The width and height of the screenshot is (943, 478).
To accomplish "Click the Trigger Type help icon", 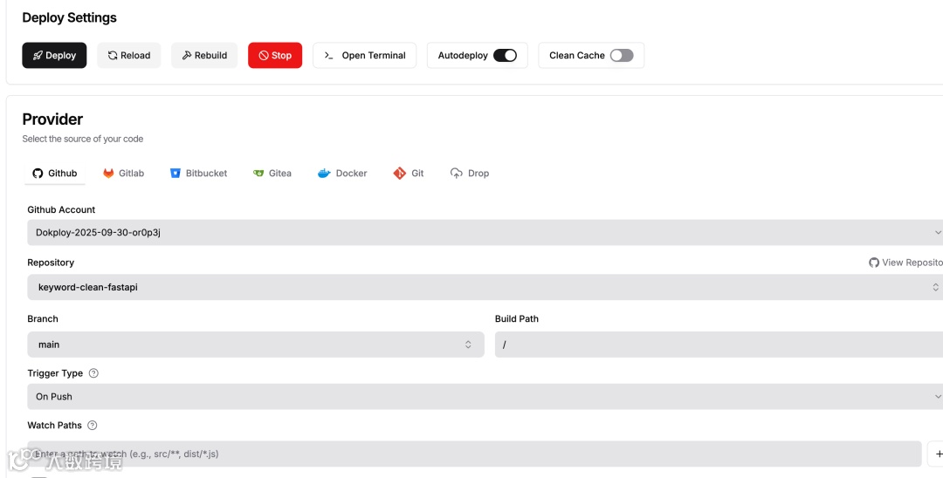I will pyautogui.click(x=93, y=373).
